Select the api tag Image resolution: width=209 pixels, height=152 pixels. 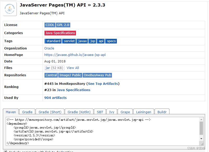pyautogui.click(x=101, y=41)
